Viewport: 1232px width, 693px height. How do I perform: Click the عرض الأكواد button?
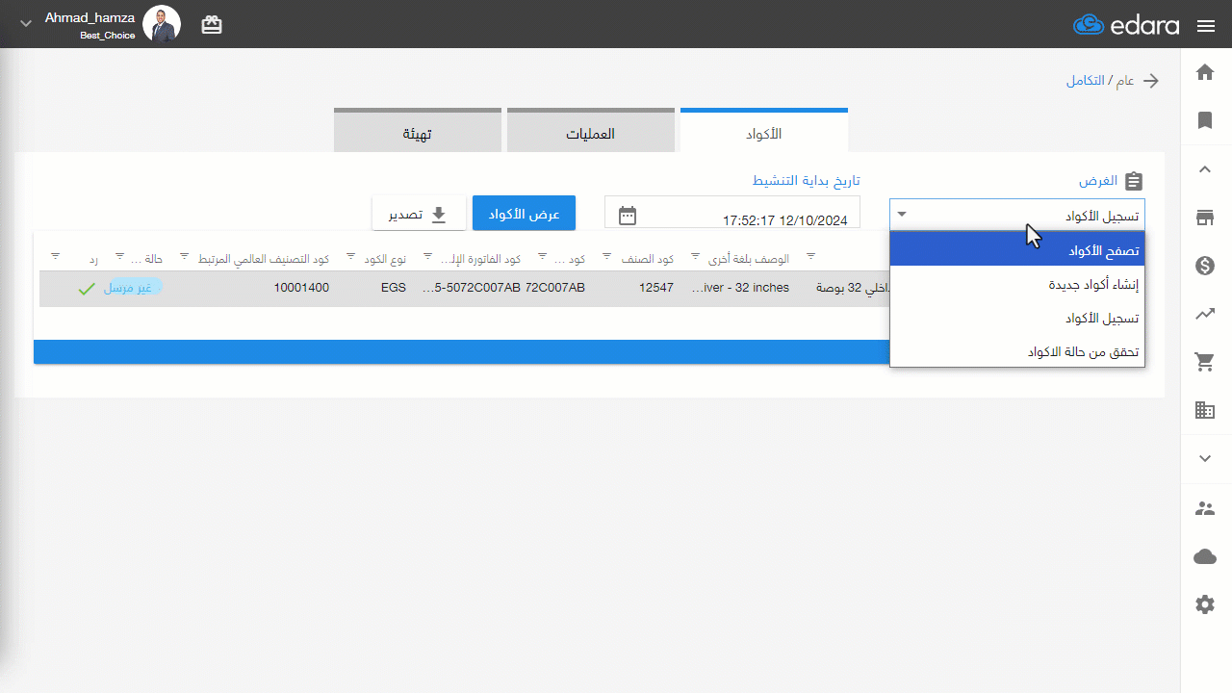524,214
